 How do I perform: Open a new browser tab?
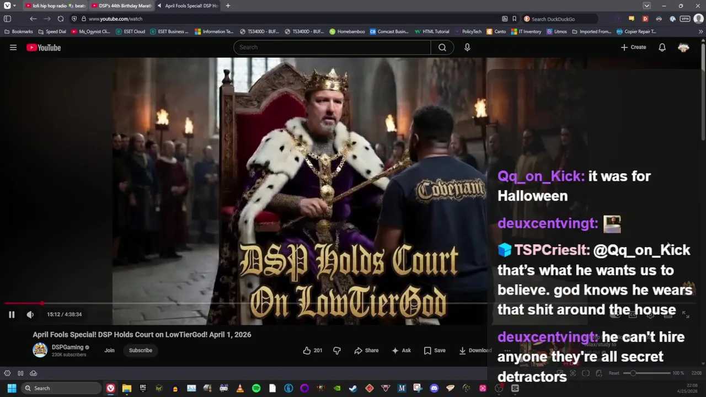tap(228, 6)
